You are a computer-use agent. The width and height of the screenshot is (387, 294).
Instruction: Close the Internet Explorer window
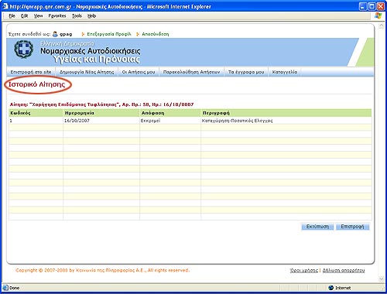click(x=381, y=6)
